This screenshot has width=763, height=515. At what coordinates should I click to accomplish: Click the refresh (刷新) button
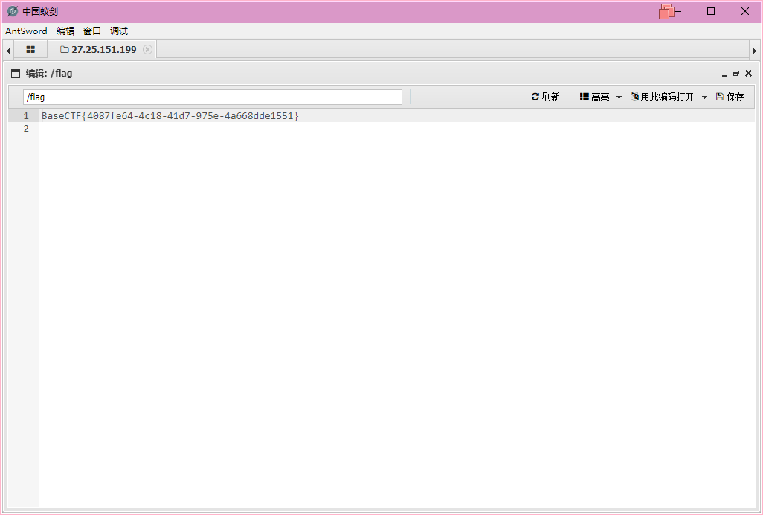coord(545,97)
